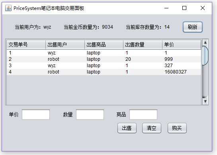Click 'laptop' in order 3 row

[104, 66]
